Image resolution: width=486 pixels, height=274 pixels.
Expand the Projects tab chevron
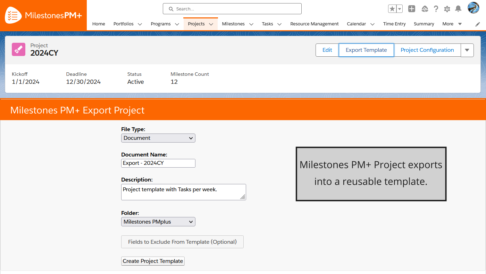pos(211,24)
